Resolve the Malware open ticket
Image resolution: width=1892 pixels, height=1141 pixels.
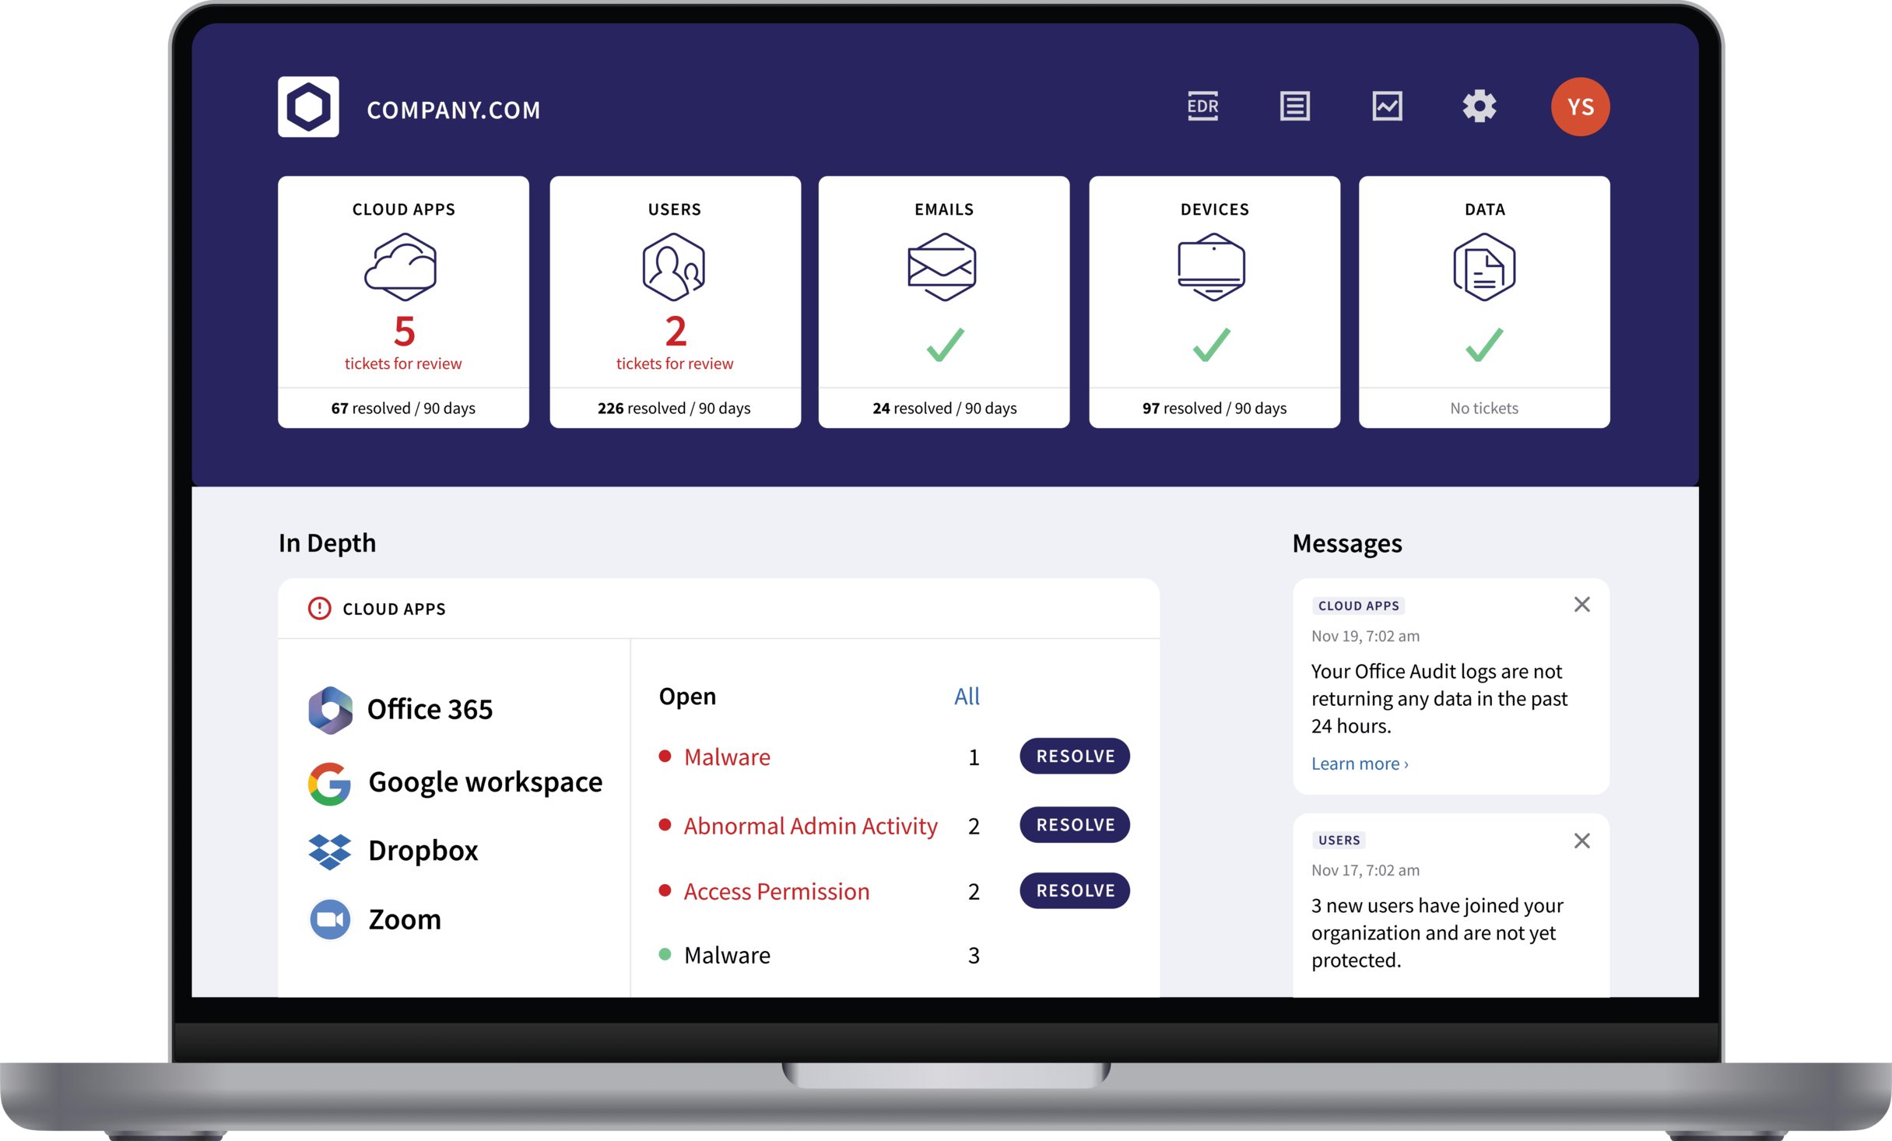coord(1076,754)
